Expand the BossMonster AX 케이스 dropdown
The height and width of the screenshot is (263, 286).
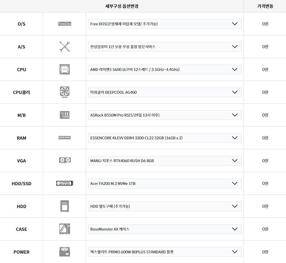165,229
